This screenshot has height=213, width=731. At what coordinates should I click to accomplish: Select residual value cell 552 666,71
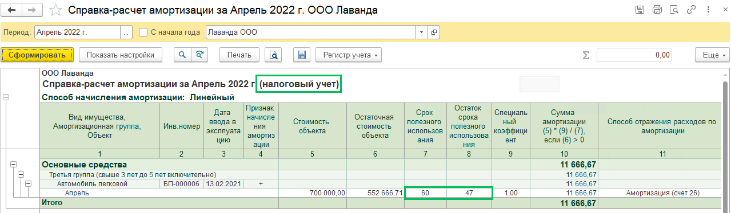(376, 193)
